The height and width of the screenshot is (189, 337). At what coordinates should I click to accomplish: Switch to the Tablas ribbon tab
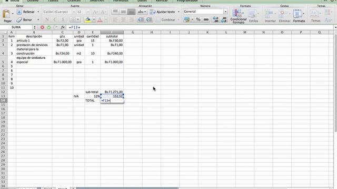pyautogui.click(x=53, y=1)
